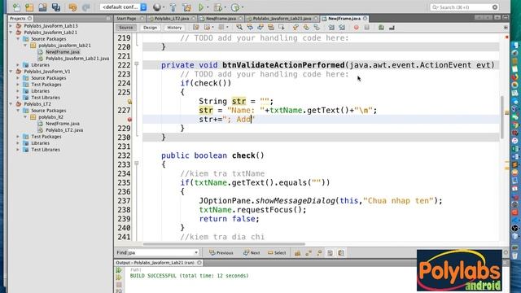Click the Find Previous Occurrence editor icon
521x293 pixels.
point(250,27)
